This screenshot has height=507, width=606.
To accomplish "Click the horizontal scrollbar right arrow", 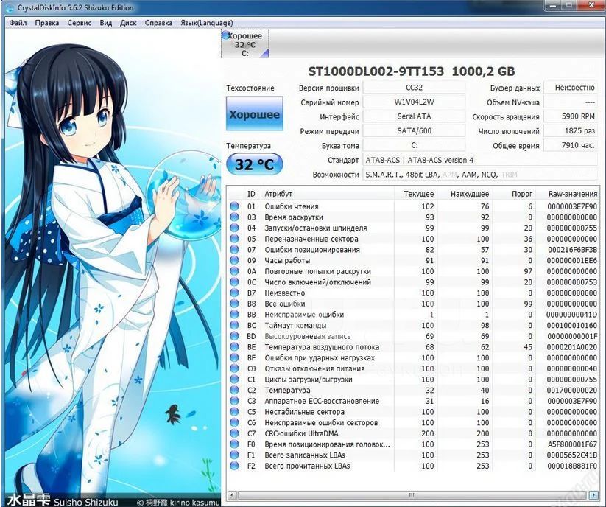I will pos(593,494).
